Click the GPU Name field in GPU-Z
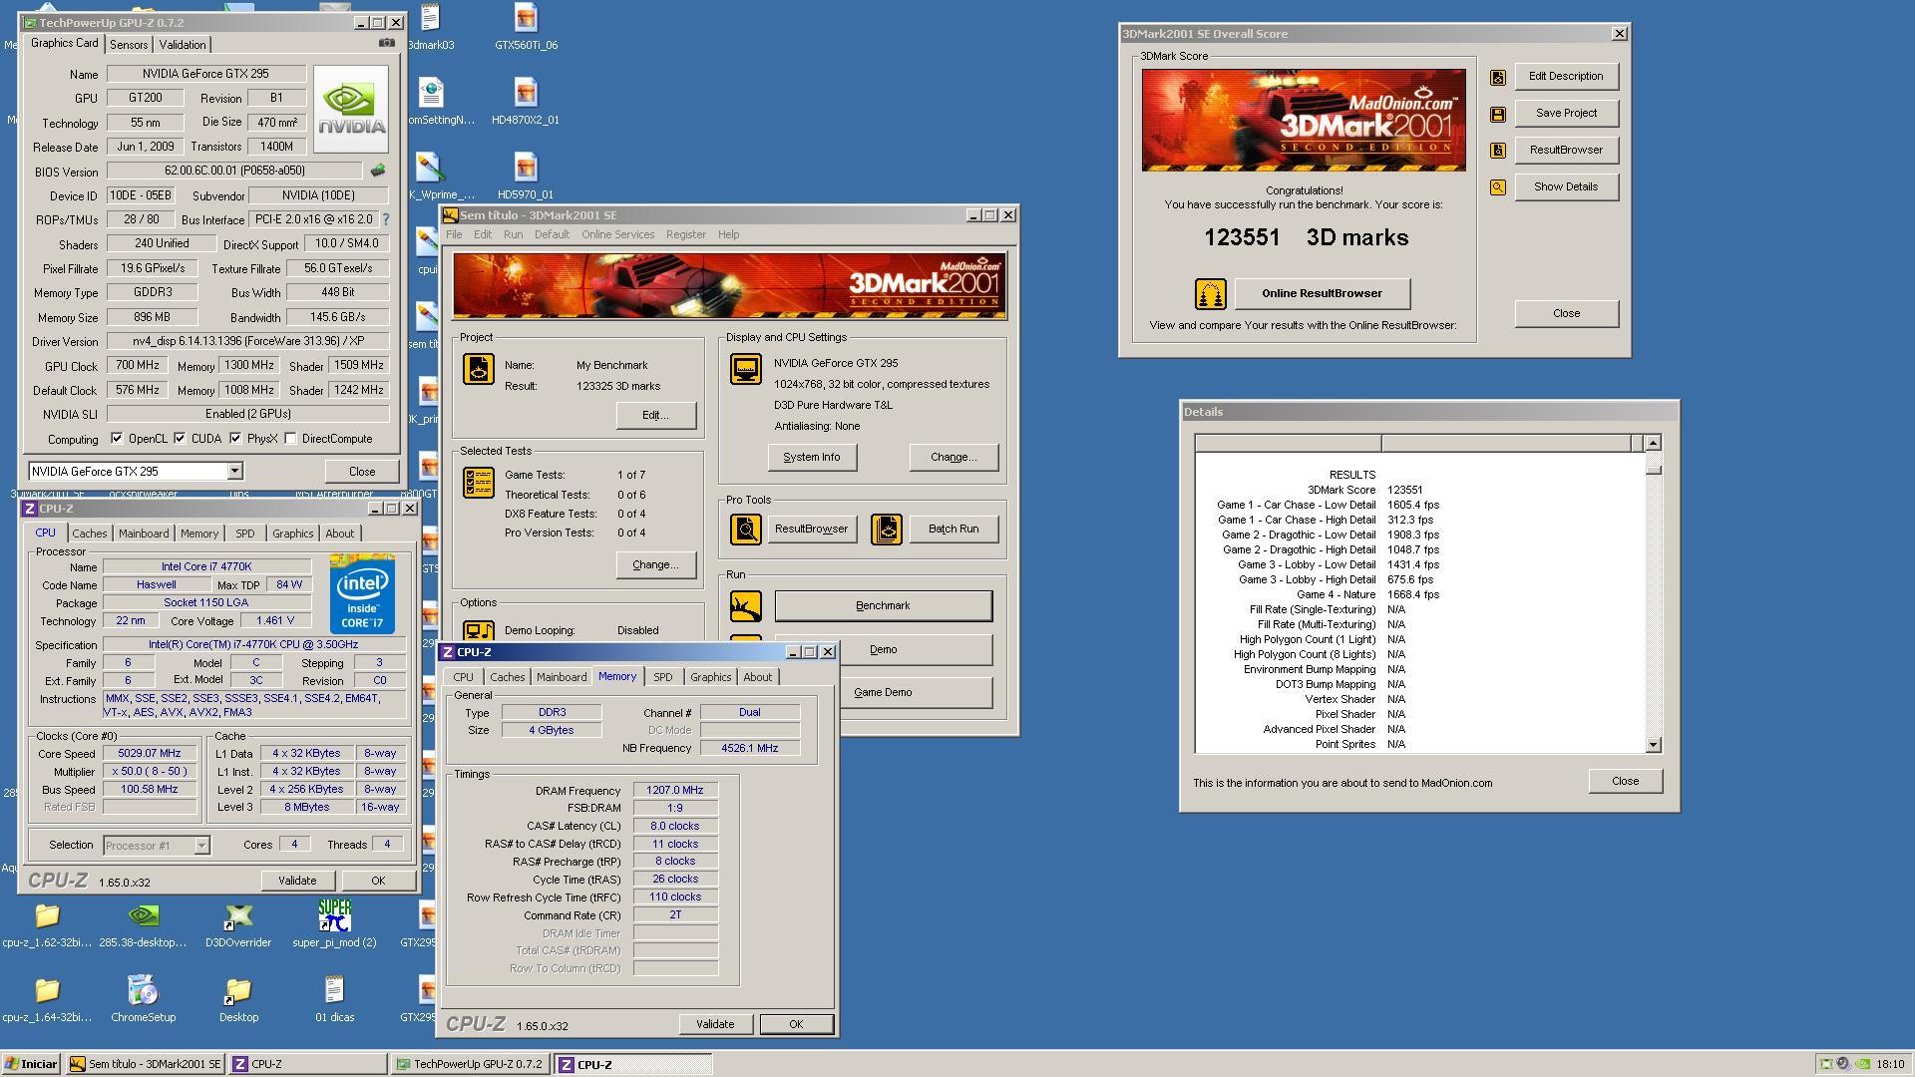Screen dimensions: 1915x1077 [x=205, y=74]
